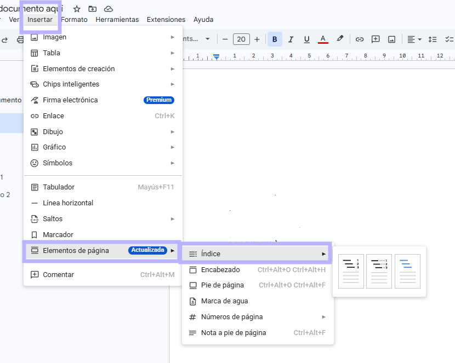Choose Marca de agua option
This screenshot has height=363, width=455.
[258, 301]
